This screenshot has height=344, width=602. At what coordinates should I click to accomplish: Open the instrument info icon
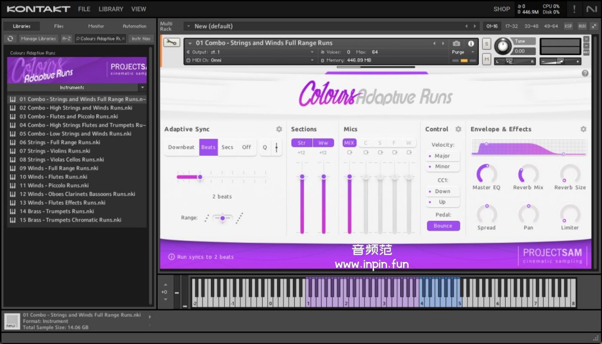pyautogui.click(x=471, y=44)
